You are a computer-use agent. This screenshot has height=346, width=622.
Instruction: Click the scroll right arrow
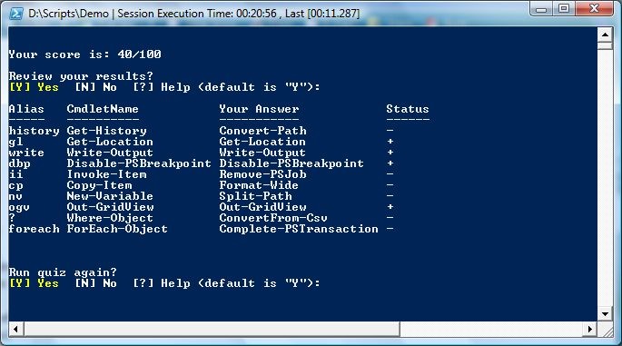click(x=590, y=329)
